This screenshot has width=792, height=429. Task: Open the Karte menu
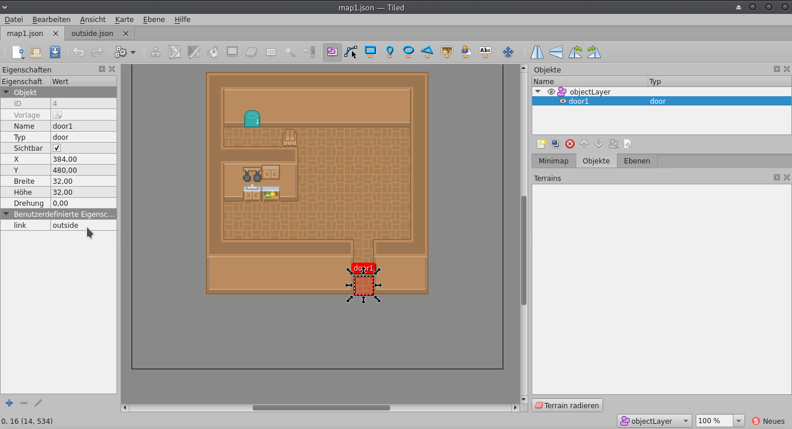(125, 19)
